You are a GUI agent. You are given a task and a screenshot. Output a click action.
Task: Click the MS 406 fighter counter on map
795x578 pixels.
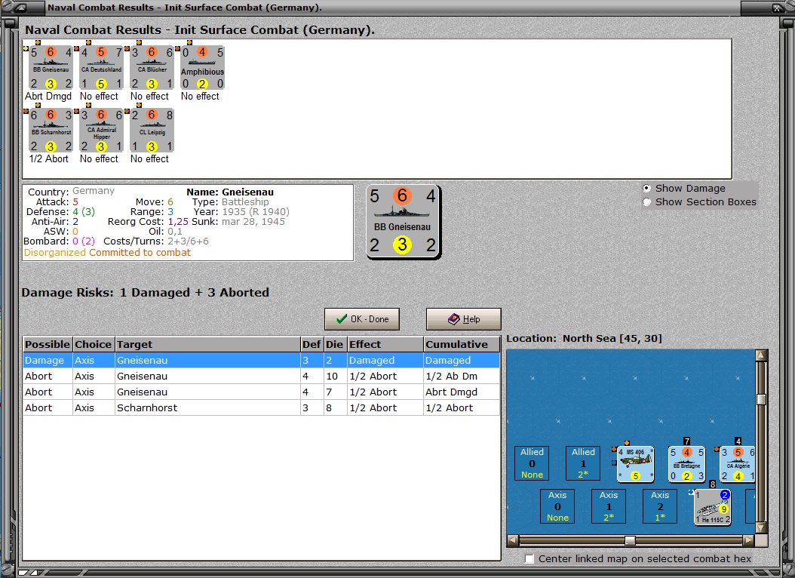point(635,464)
